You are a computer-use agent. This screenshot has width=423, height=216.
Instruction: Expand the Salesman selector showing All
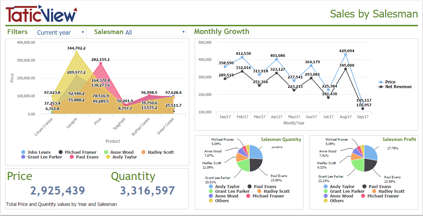coord(155,32)
